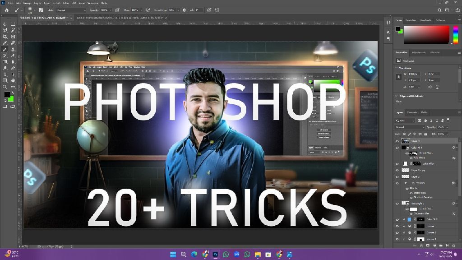Open the Windows Start button

click(x=173, y=255)
